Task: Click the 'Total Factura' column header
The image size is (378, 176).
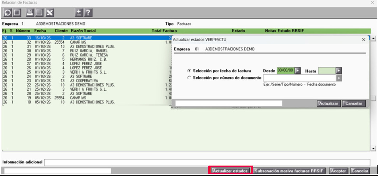Action: tap(164, 31)
